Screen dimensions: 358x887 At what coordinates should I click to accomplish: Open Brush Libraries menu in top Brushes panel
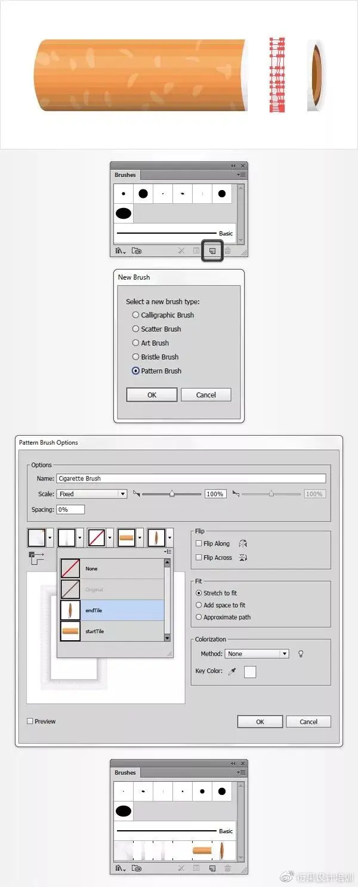121,251
